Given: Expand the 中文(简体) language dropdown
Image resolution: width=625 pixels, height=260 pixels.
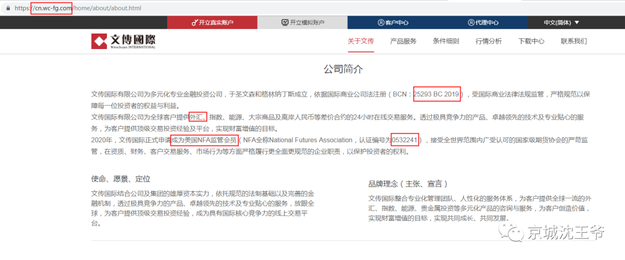Looking at the screenshot, I should click(x=561, y=23).
